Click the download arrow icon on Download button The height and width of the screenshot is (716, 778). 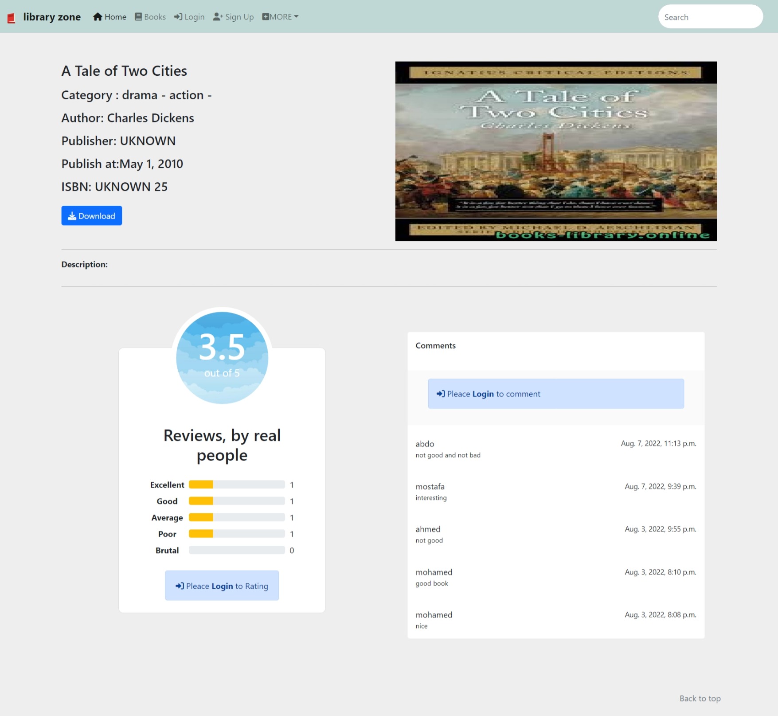click(x=73, y=216)
